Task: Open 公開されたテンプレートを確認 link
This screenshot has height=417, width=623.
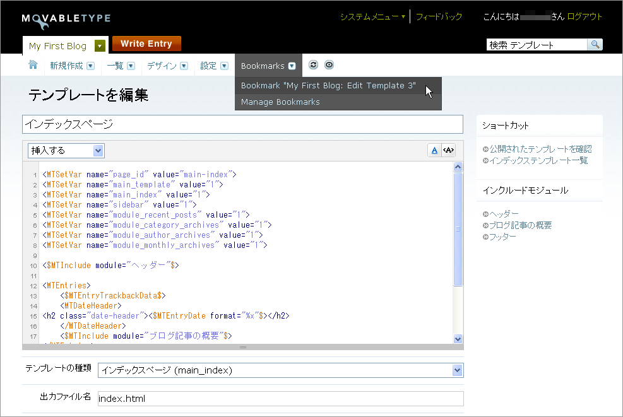Action: point(540,149)
